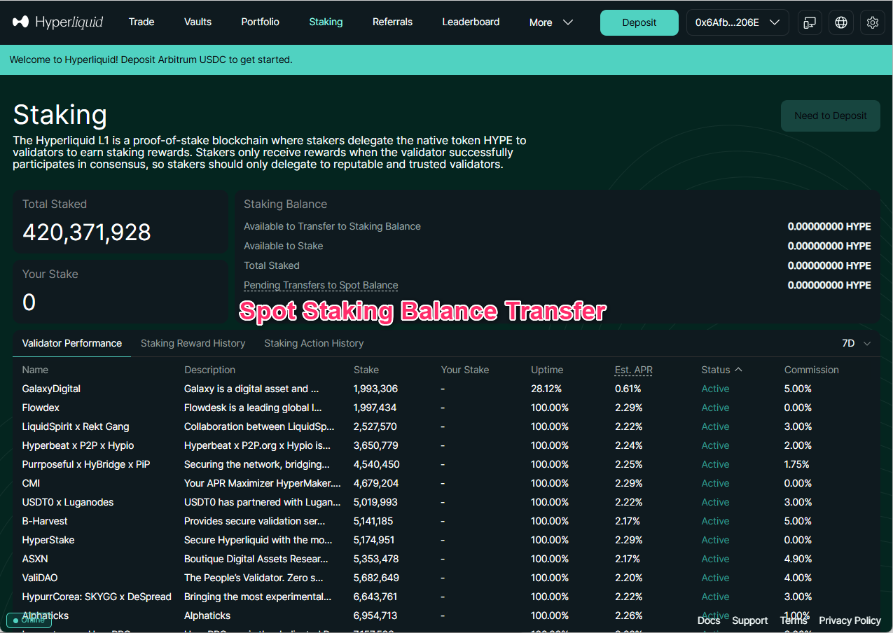Open the globe language selector

841,22
